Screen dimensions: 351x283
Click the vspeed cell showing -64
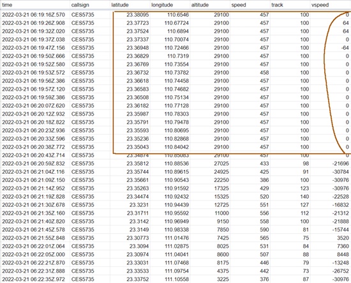coord(331,48)
